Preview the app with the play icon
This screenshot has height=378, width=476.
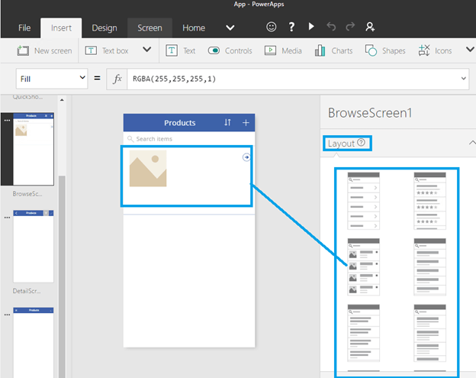pos(311,27)
